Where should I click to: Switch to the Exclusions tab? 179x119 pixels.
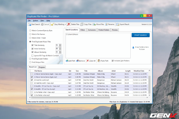coord(92,30)
